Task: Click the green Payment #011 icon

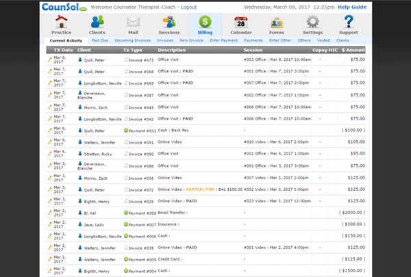Action: pos(126,130)
